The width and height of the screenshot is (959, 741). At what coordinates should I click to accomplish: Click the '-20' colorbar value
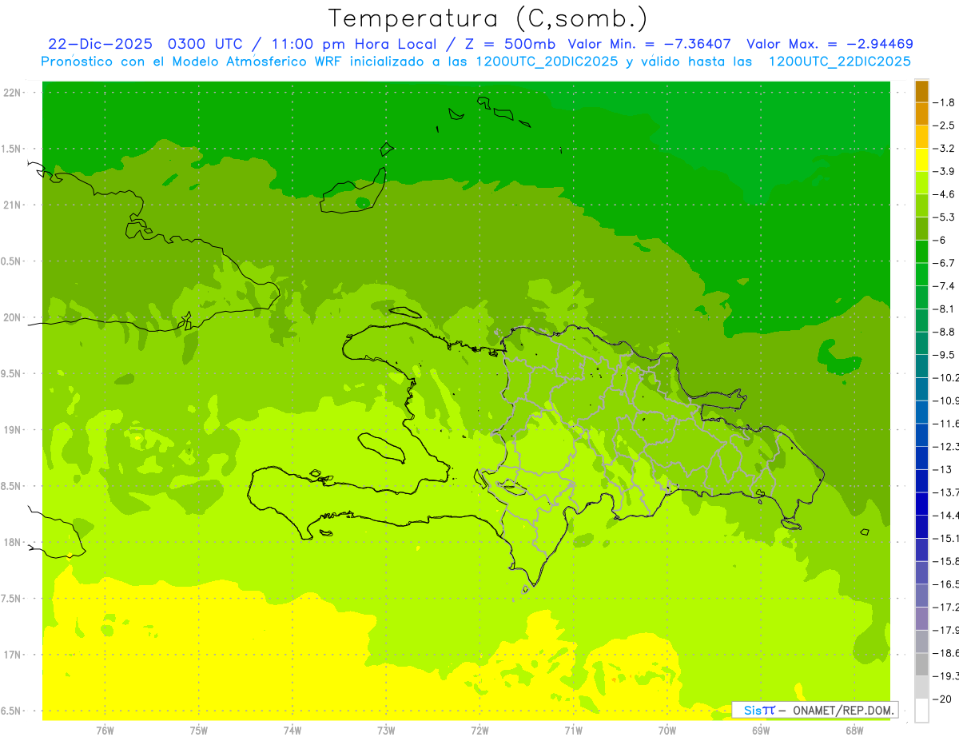(x=943, y=699)
